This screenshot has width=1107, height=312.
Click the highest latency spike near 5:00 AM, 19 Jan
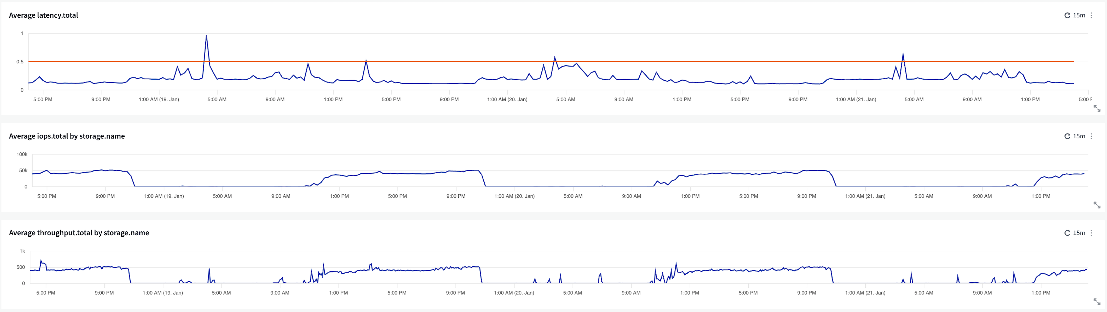point(206,36)
